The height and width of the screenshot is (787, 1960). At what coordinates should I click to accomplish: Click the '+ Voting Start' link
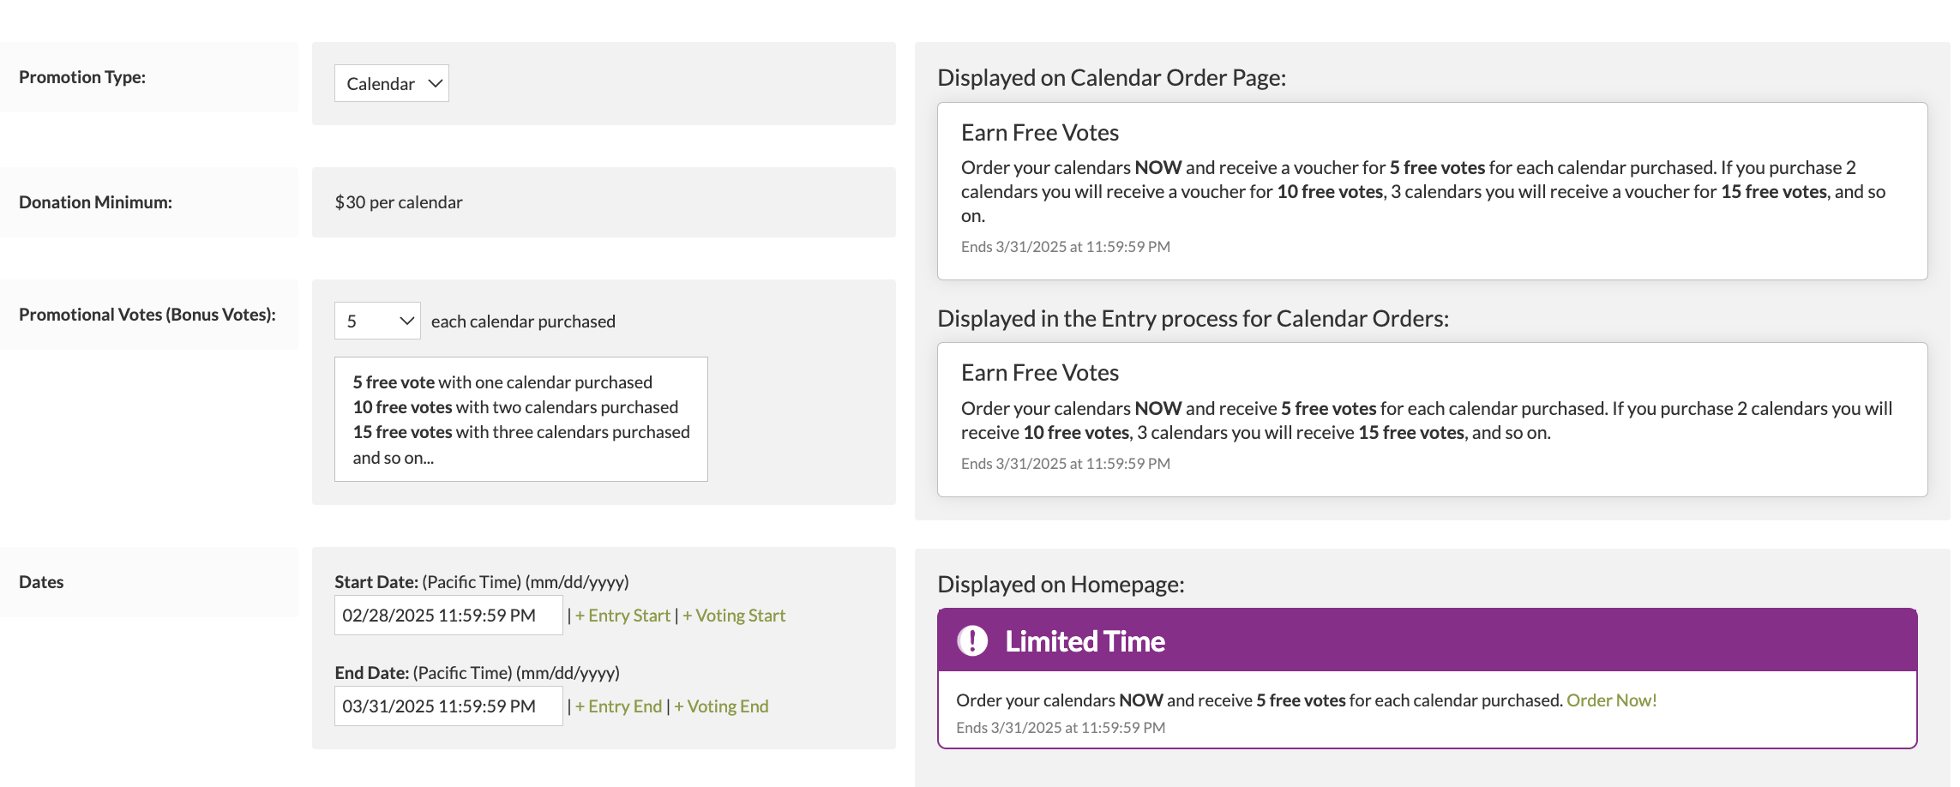(x=734, y=616)
